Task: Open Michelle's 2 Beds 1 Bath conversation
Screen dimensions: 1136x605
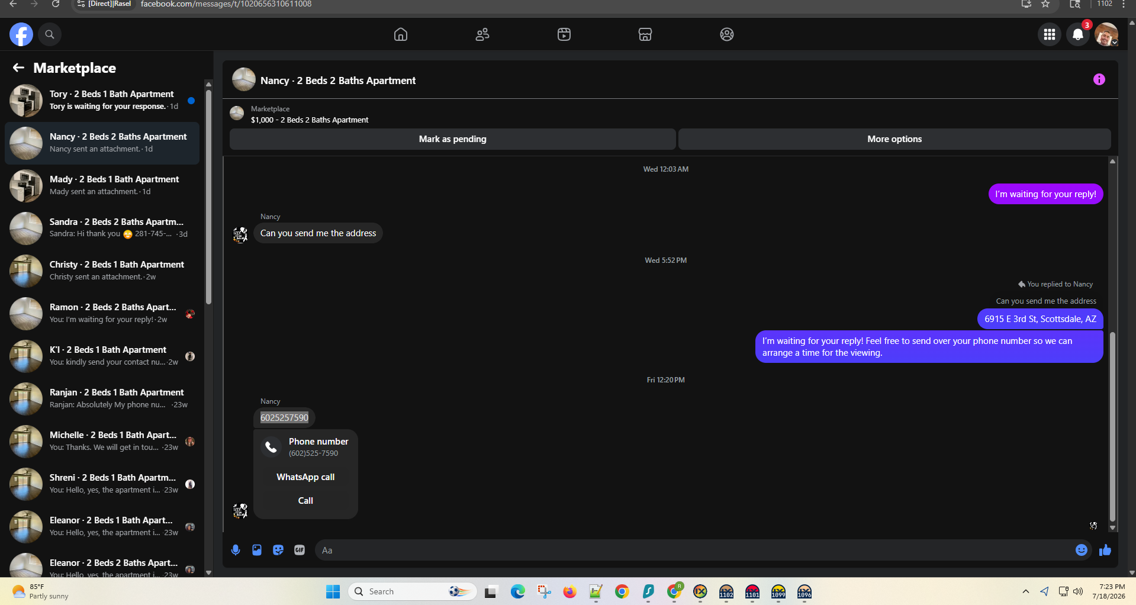Action: pos(102,441)
